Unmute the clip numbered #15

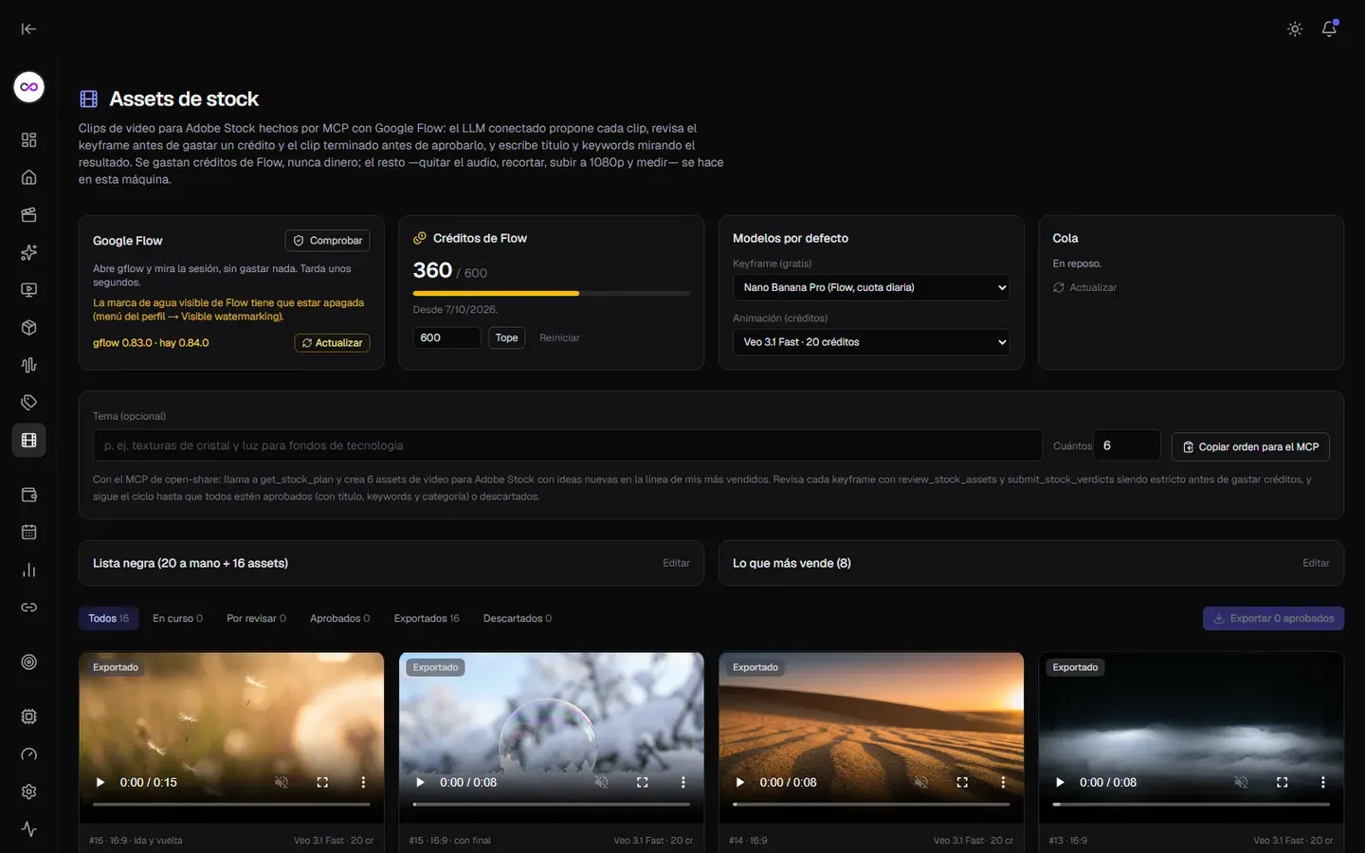(601, 782)
